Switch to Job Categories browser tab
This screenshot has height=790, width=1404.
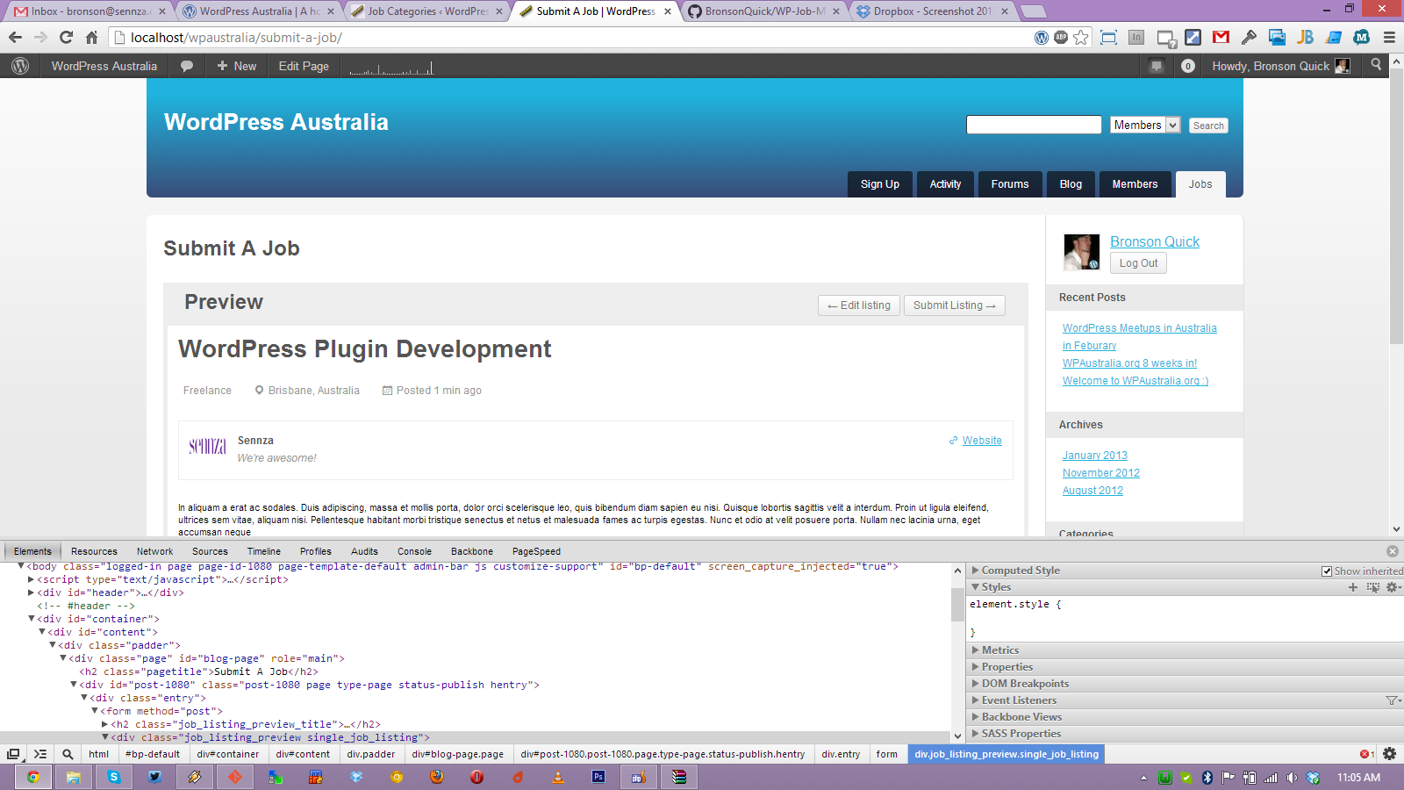[x=426, y=11]
